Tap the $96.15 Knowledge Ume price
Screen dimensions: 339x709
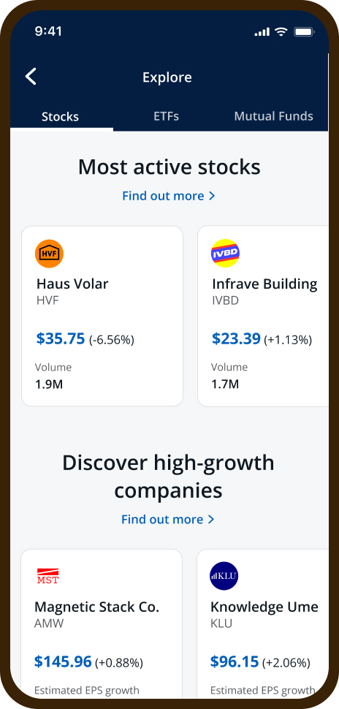tap(234, 661)
